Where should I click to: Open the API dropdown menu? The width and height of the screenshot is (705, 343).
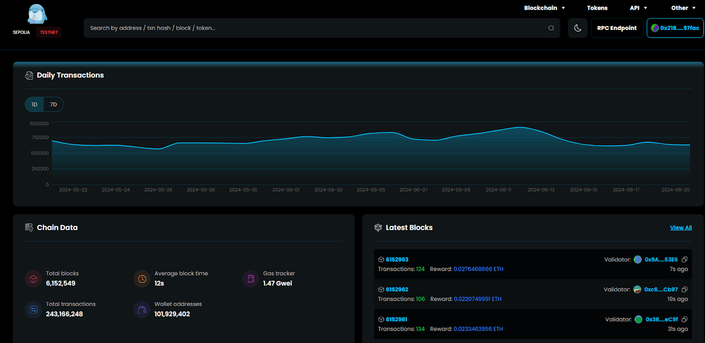point(638,8)
